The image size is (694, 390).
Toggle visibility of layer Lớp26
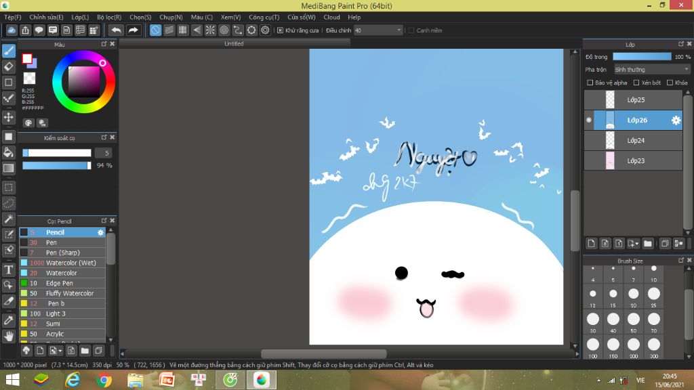click(x=588, y=120)
